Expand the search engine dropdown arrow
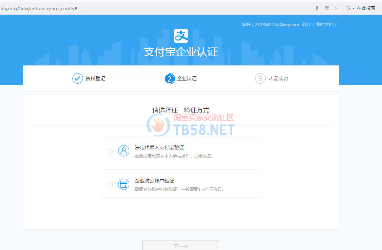 click(353, 8)
